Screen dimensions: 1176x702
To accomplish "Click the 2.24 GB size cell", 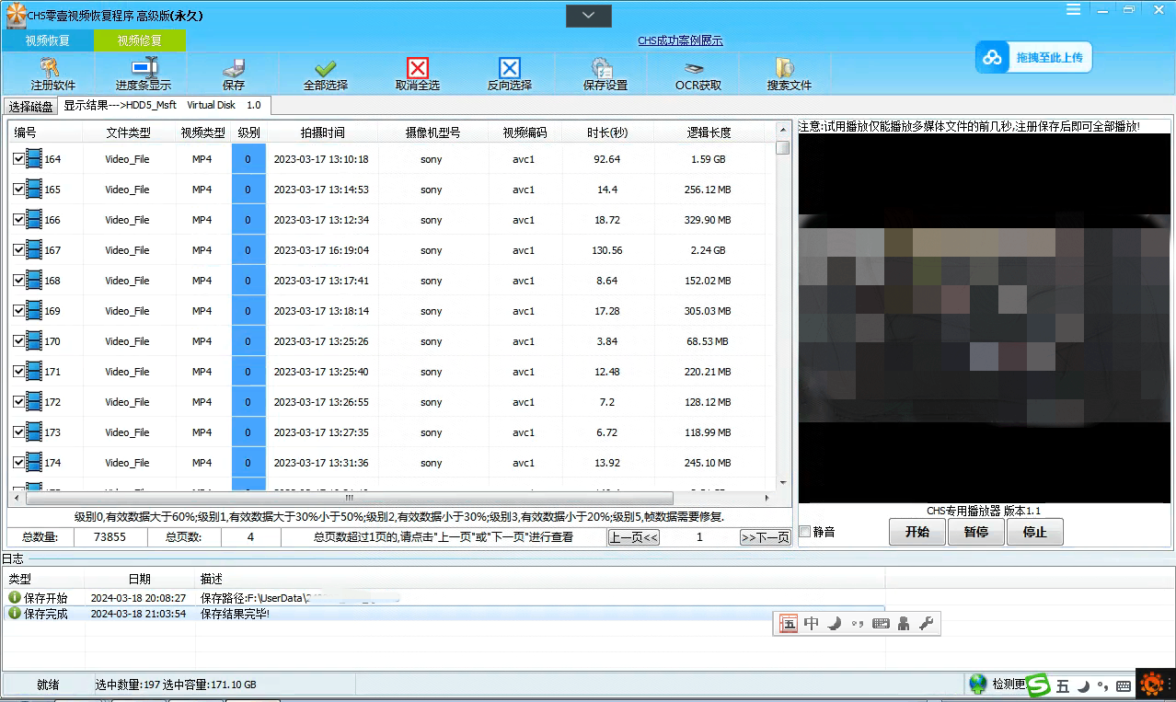I will [709, 250].
